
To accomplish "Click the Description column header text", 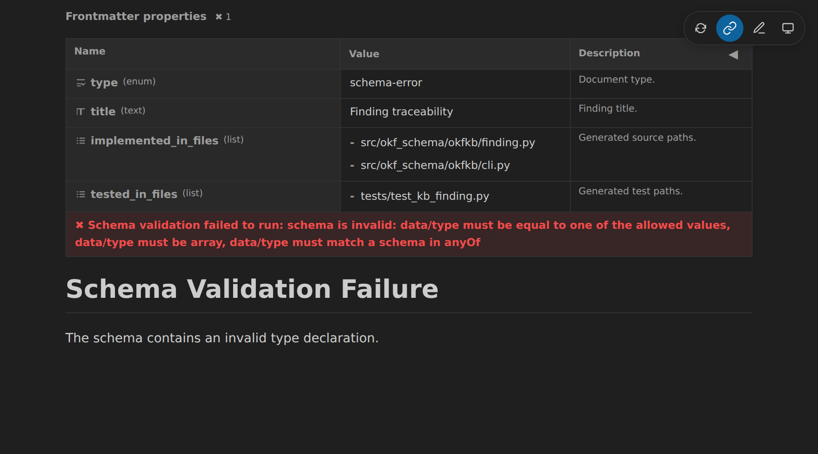I will click(x=609, y=53).
